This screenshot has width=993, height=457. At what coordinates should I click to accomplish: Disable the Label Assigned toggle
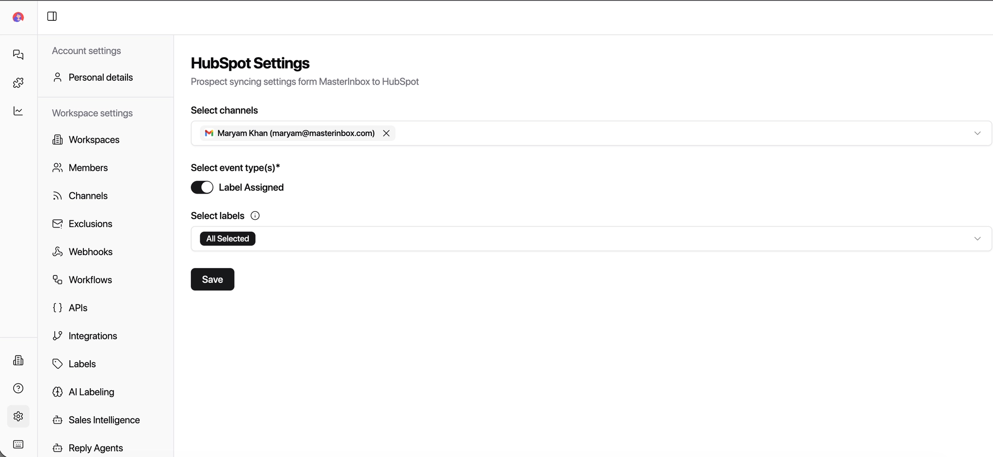(202, 187)
